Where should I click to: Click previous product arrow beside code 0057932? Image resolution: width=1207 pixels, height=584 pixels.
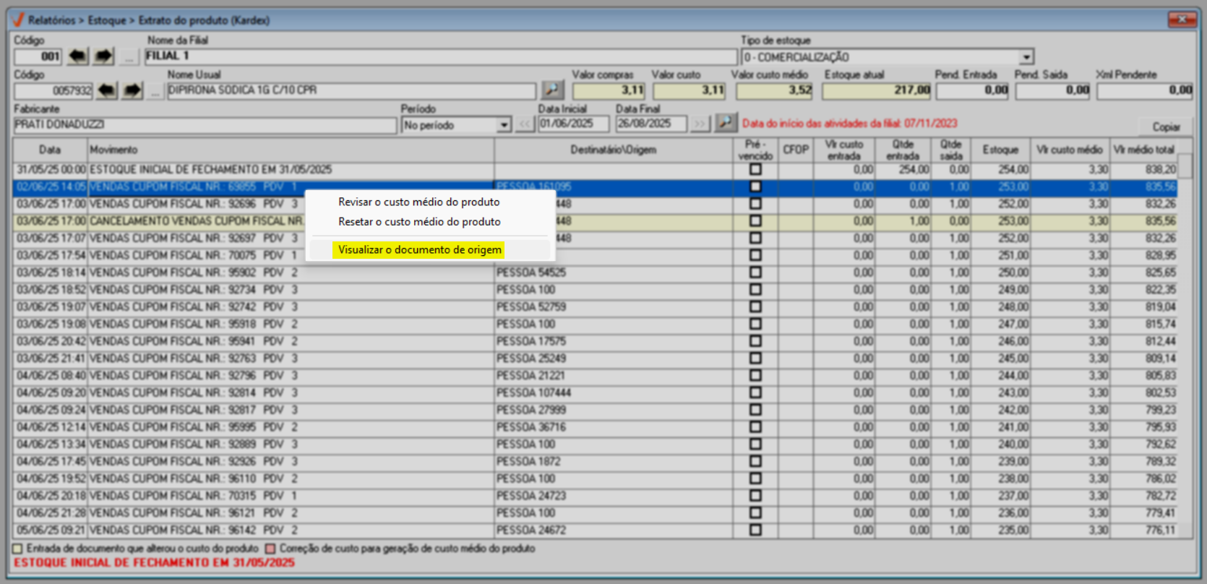(107, 90)
